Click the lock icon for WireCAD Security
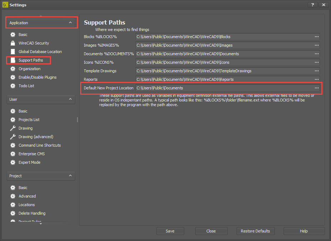Screen dimensions: 331x241 coord(13,43)
